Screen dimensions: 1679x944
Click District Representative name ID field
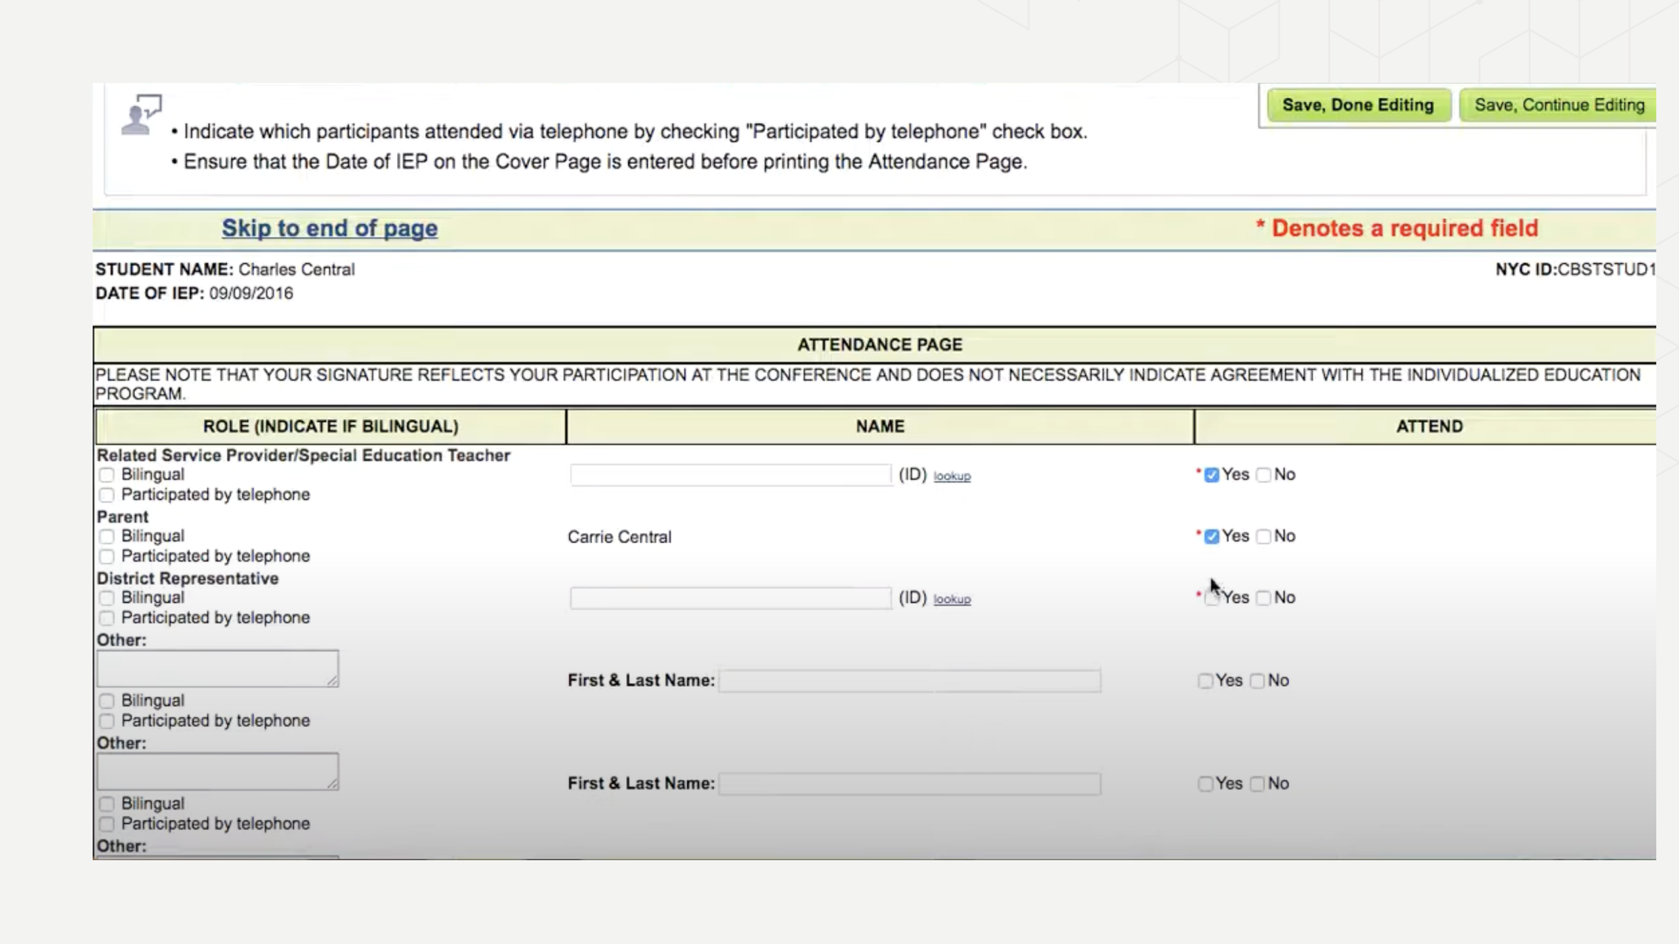730,598
